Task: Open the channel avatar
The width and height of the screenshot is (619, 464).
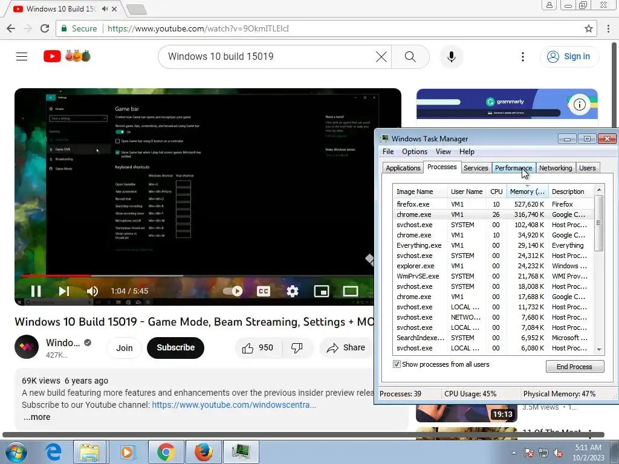Action: click(27, 347)
